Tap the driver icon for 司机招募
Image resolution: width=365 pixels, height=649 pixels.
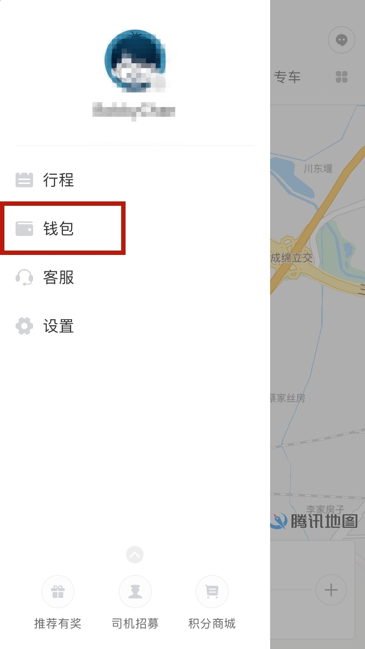coord(135,592)
